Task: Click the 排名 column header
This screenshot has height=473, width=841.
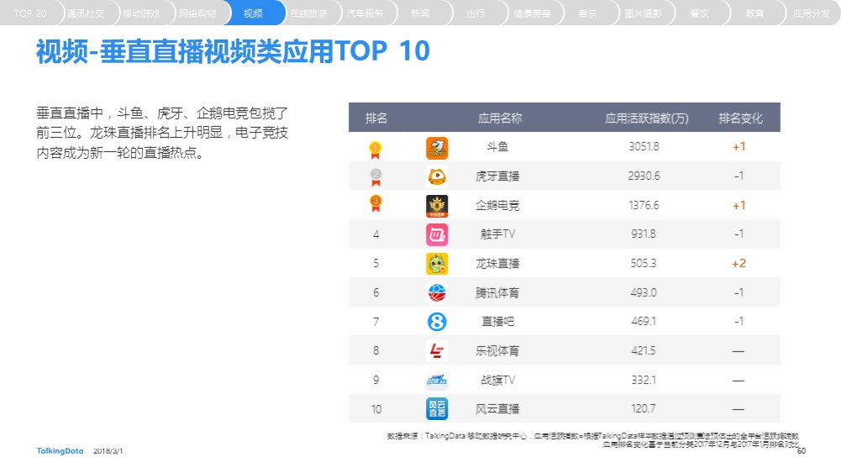Action: click(x=376, y=118)
